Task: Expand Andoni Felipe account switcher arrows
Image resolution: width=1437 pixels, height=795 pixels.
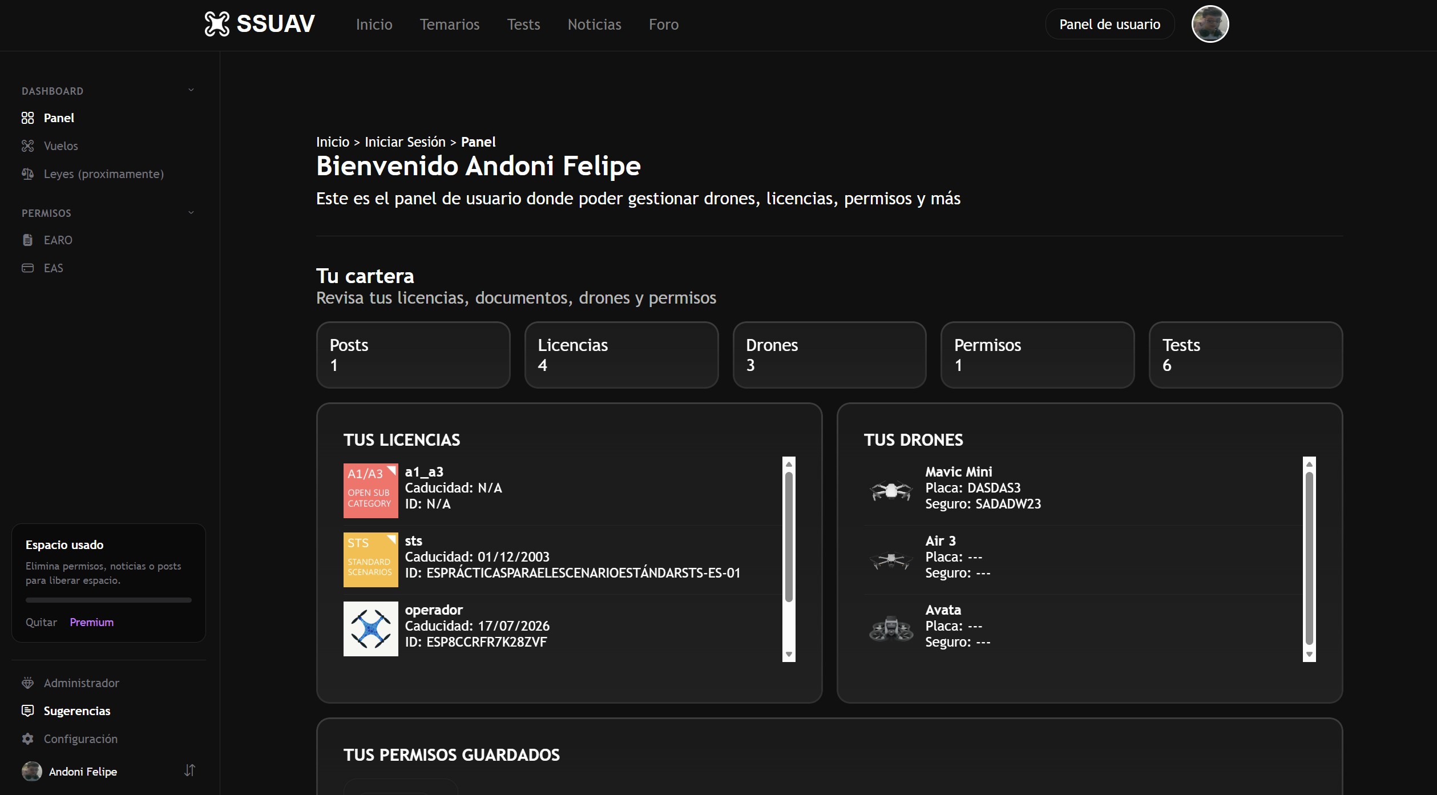Action: tap(189, 771)
